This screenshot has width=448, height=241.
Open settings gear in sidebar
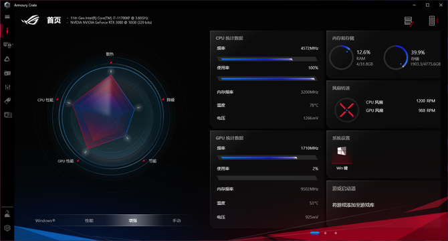7,228
